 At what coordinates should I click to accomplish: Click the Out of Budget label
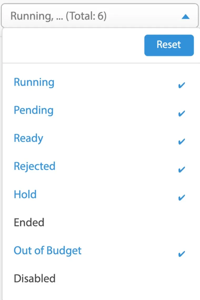click(x=48, y=250)
